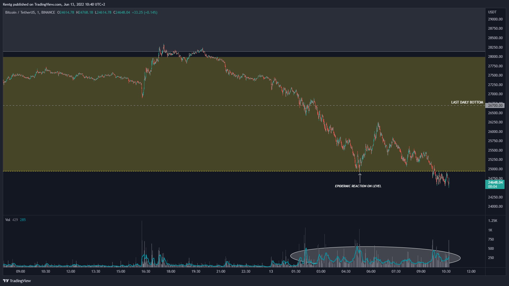
Task: Click price axis label 24250.00
Action: point(495,197)
